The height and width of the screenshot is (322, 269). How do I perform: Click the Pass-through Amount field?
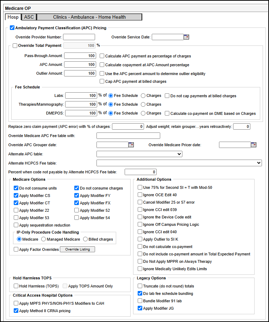tap(80, 56)
